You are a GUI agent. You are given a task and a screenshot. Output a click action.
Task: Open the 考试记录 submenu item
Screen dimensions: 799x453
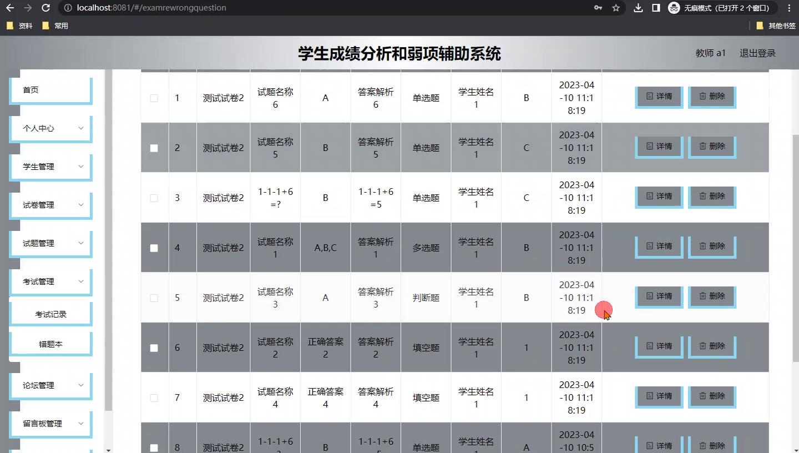50,314
